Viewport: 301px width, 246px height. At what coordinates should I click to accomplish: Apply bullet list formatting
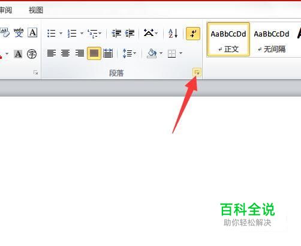tap(52, 33)
